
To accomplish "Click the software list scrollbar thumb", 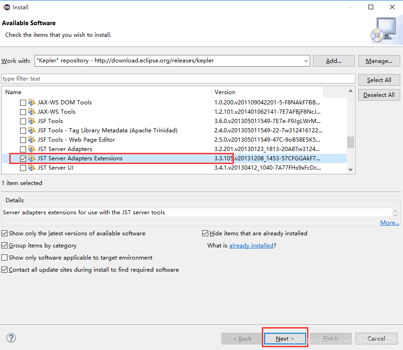I will [x=350, y=142].
